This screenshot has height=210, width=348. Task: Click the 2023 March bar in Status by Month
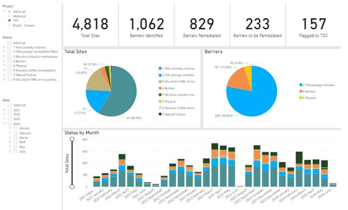coord(215,165)
